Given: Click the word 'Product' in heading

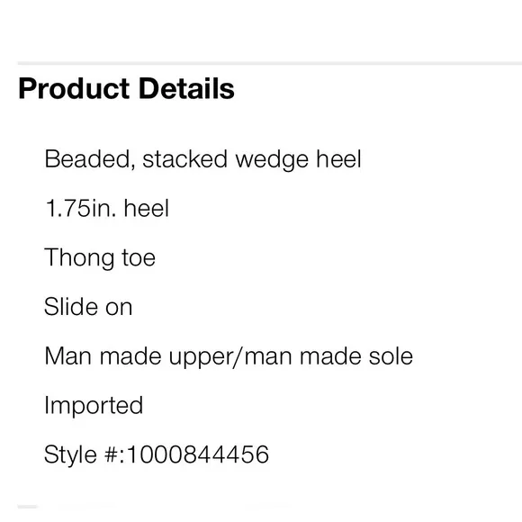Looking at the screenshot, I should point(74,88).
